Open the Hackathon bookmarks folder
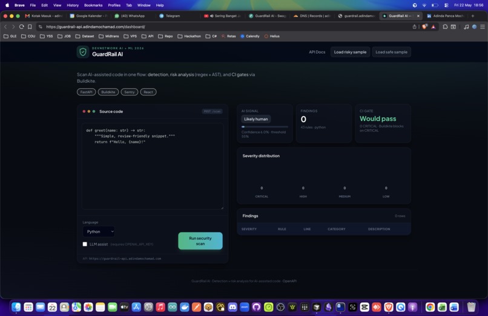The width and height of the screenshot is (488, 316). (x=190, y=36)
